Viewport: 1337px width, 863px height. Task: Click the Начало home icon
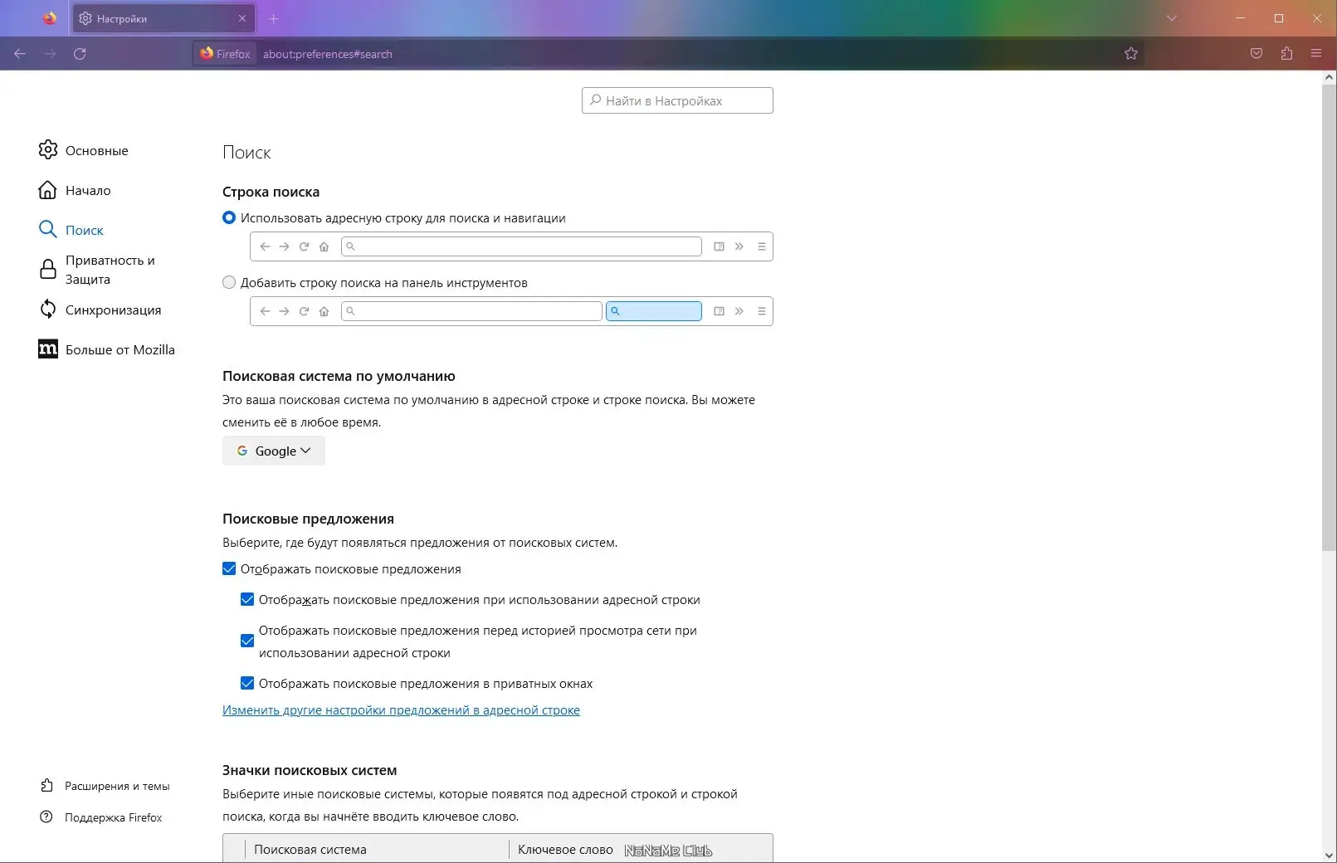[x=48, y=190]
